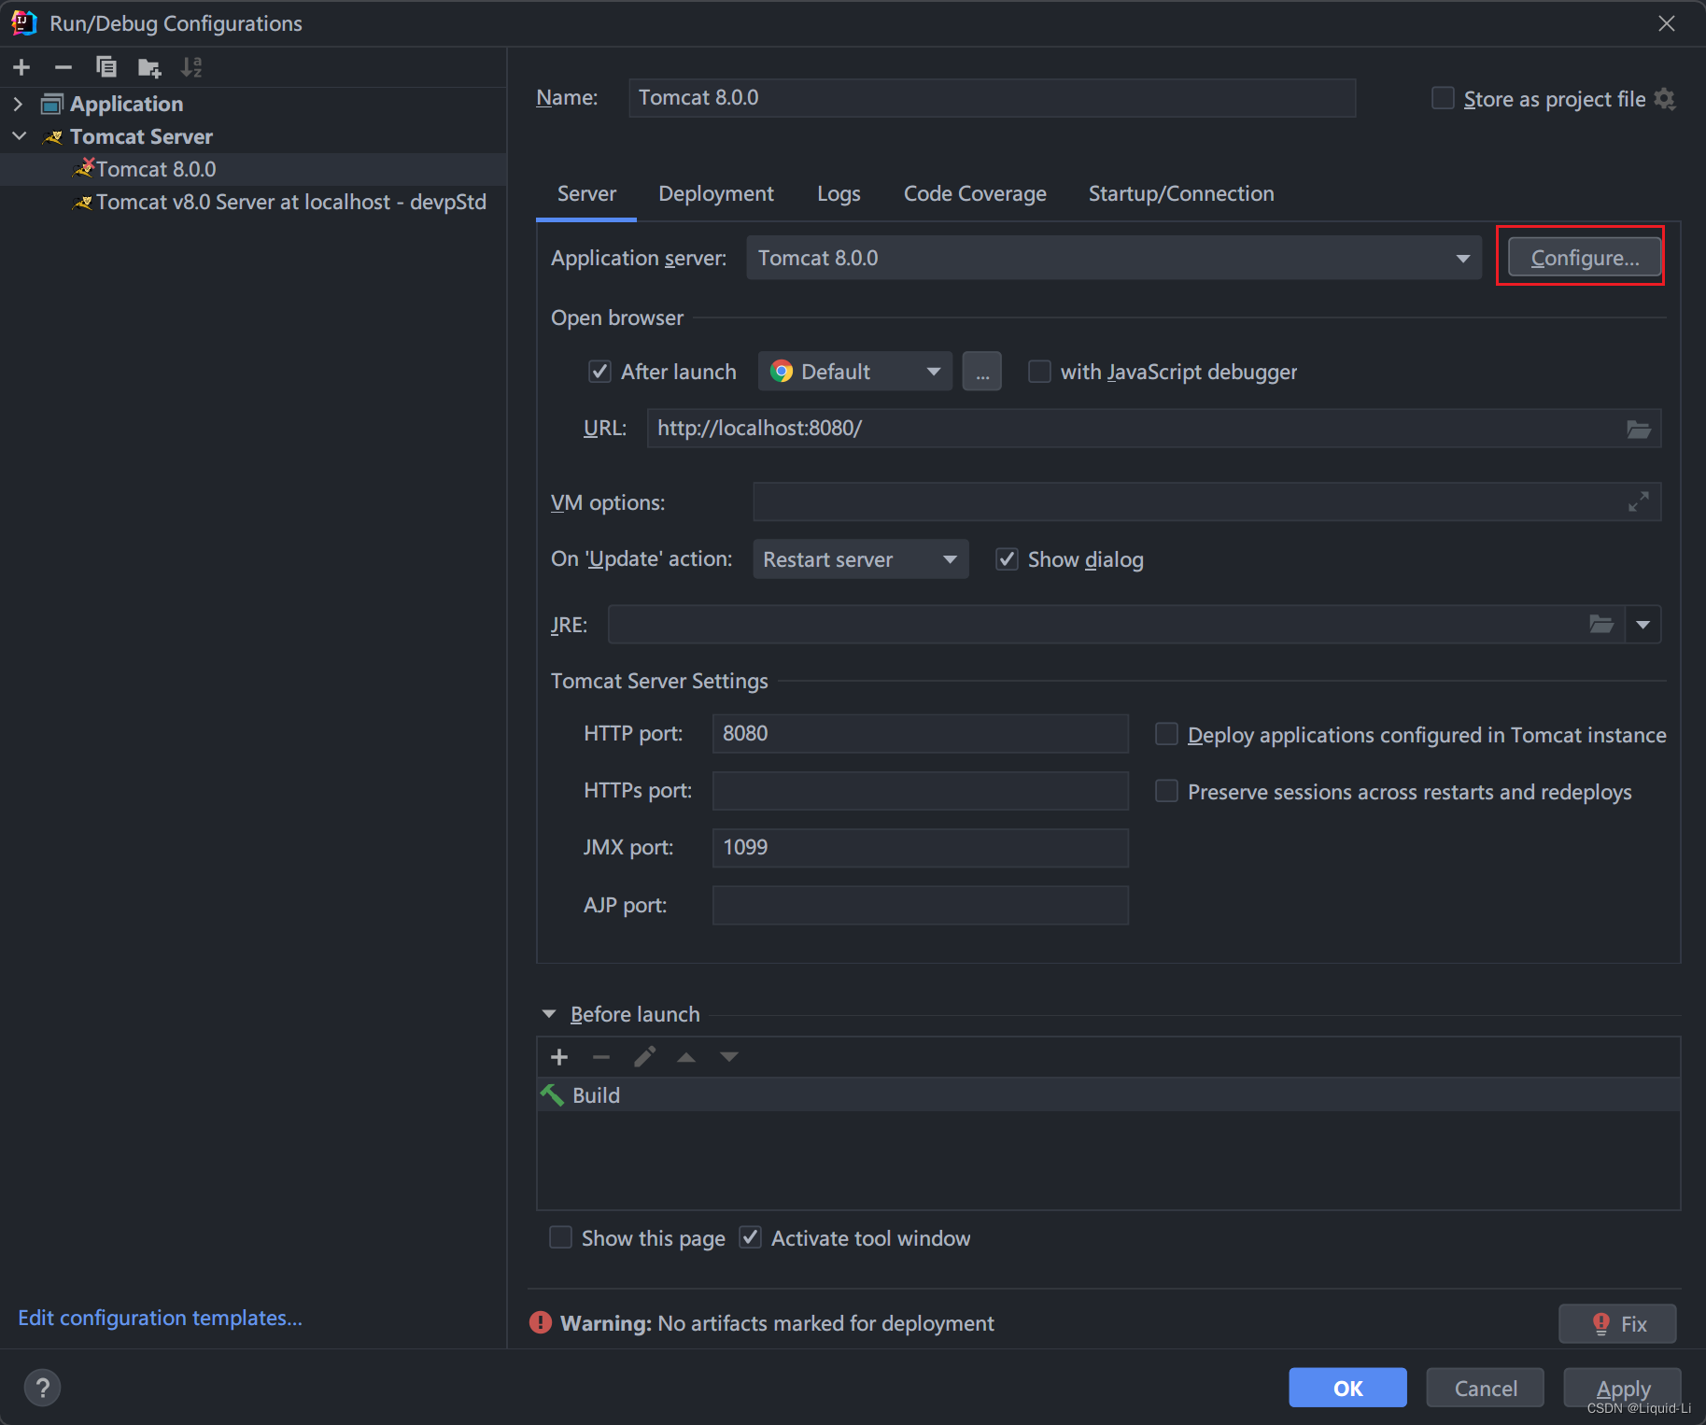Screen dimensions: 1706x1425
Task: Open help question mark button
Action: click(x=42, y=1388)
